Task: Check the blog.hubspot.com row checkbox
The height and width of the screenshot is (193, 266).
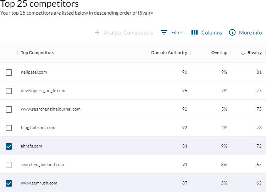Action: tap(9, 128)
